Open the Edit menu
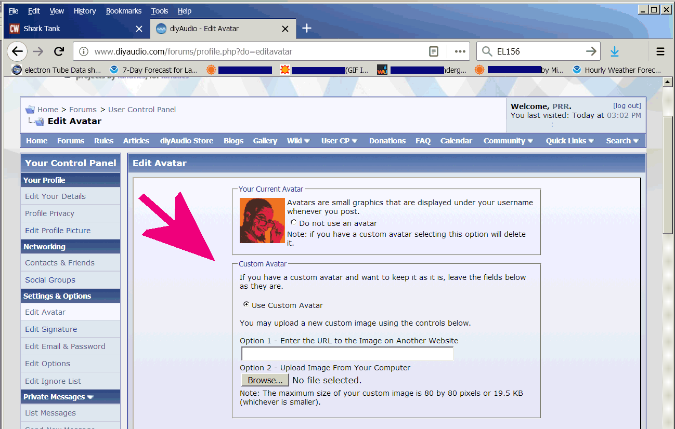This screenshot has height=429, width=675. [34, 11]
